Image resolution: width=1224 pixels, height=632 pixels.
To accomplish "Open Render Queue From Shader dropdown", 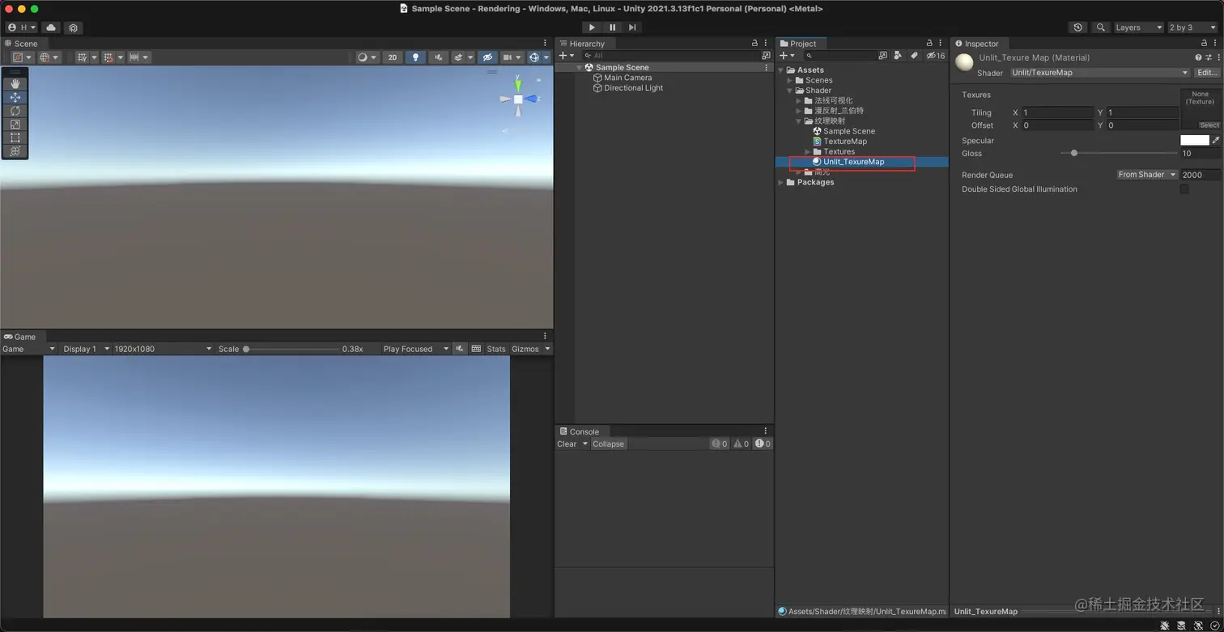I will (1147, 175).
